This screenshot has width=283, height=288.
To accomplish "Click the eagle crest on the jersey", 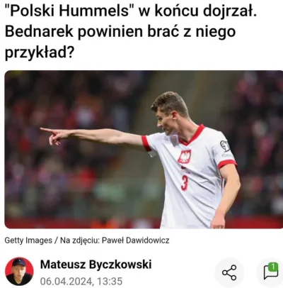I will [x=184, y=157].
